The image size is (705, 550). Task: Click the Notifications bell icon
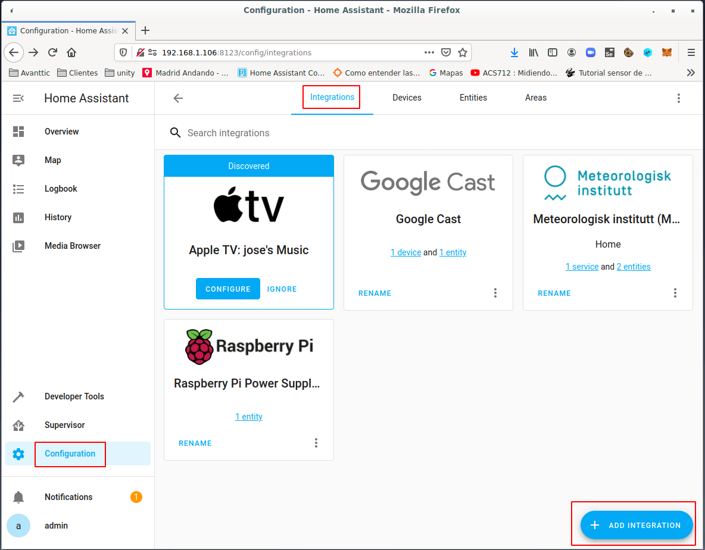(18, 497)
